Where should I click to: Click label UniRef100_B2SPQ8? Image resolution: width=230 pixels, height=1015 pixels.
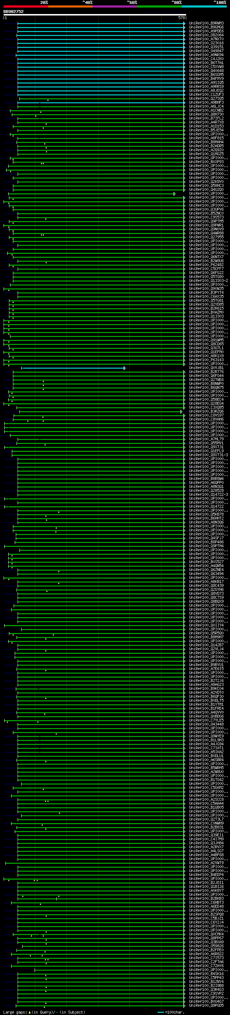[206, 914]
